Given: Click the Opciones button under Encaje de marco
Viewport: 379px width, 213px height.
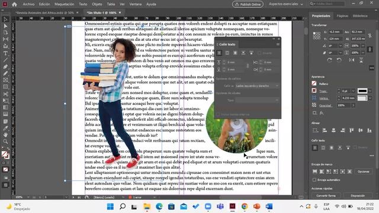Looking at the screenshot, I should [363, 172].
